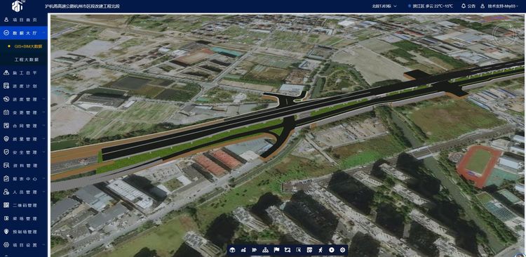Click the 公告 notification bell
Viewport: 526px width, 257px height.
click(468, 6)
